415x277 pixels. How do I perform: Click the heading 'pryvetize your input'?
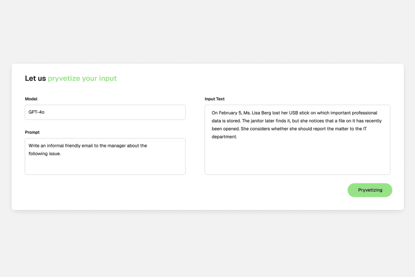tap(82, 78)
